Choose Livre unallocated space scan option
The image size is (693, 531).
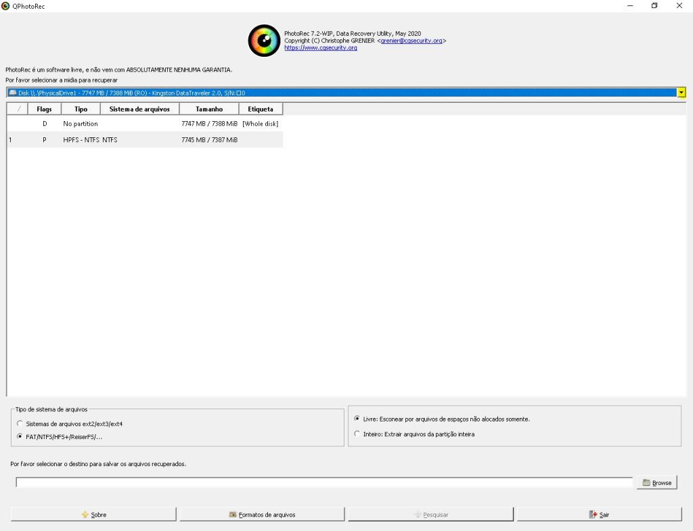pos(357,419)
